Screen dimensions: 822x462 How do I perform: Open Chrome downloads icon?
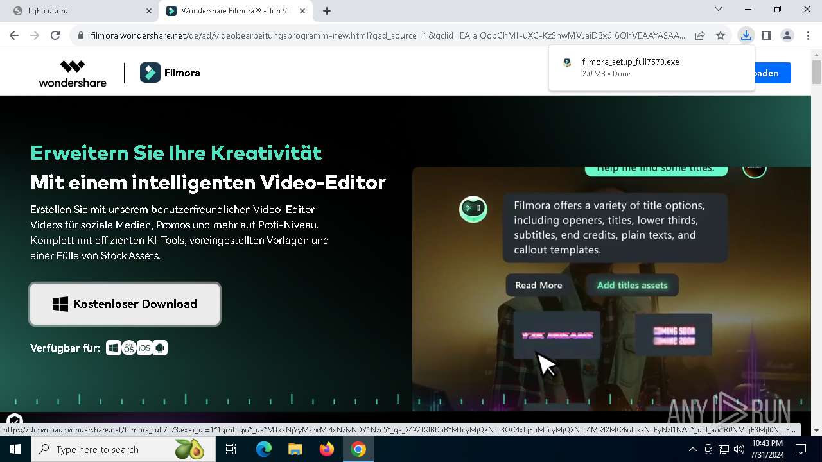pos(746,35)
